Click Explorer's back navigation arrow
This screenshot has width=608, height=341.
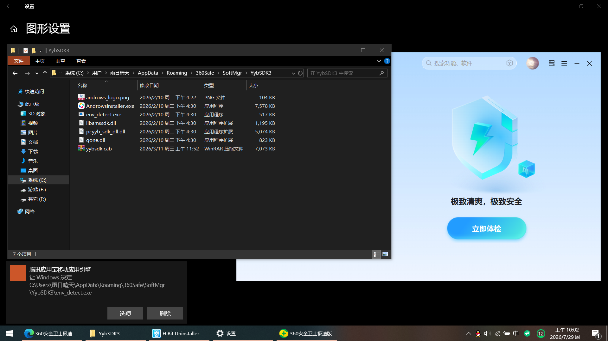[x=15, y=73]
